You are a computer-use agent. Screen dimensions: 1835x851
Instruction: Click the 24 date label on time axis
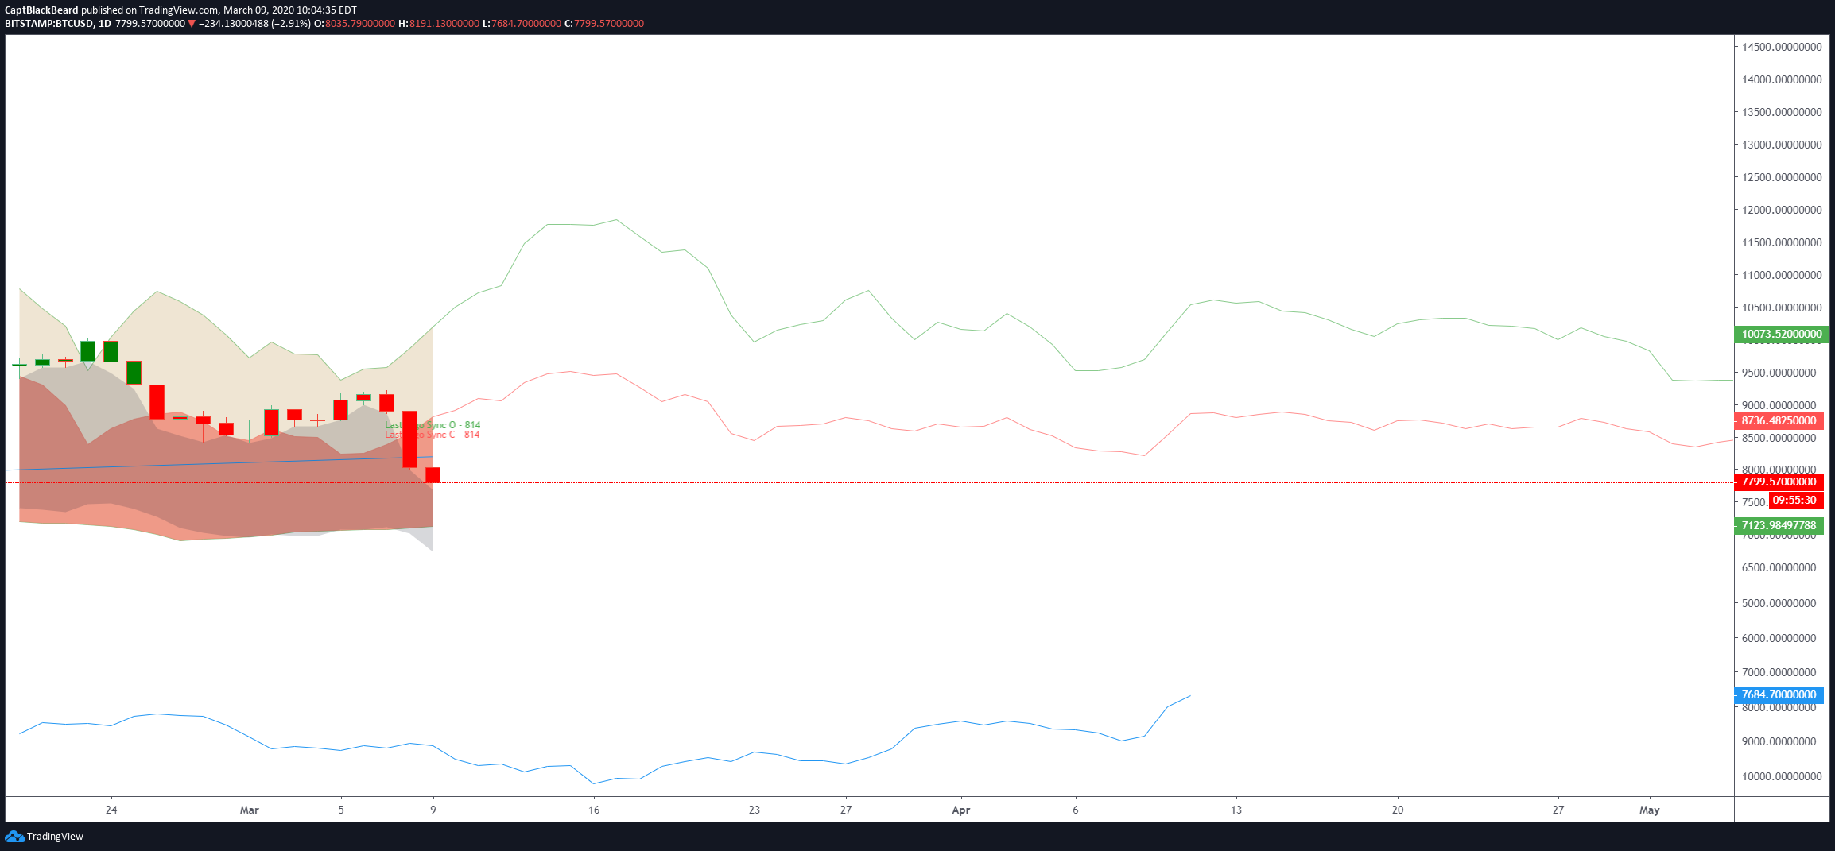pos(111,810)
